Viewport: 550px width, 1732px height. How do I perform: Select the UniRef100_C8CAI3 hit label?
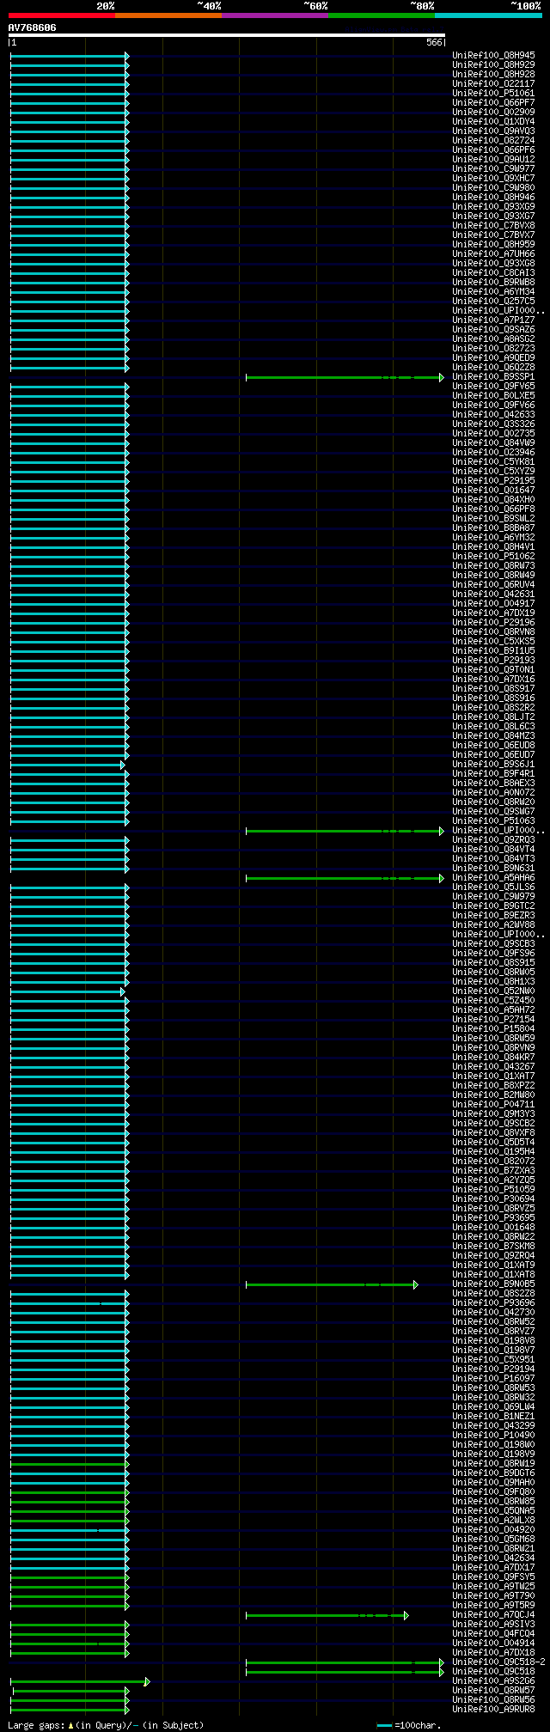pos(493,273)
